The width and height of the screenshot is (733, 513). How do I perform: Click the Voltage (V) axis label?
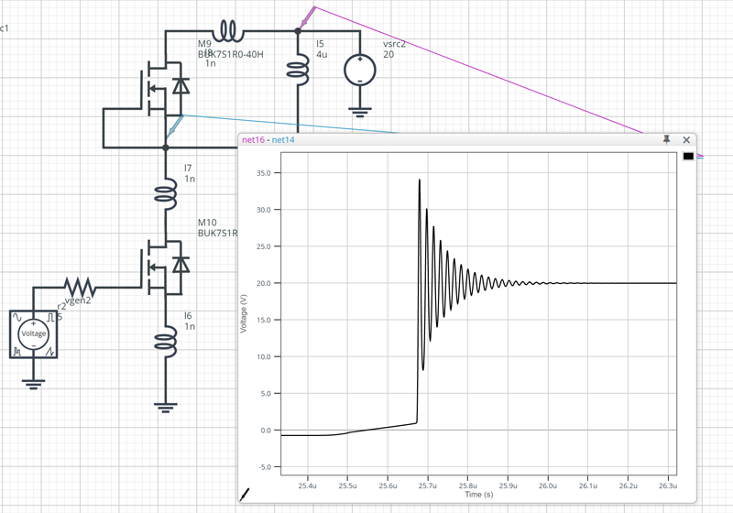coord(243,313)
